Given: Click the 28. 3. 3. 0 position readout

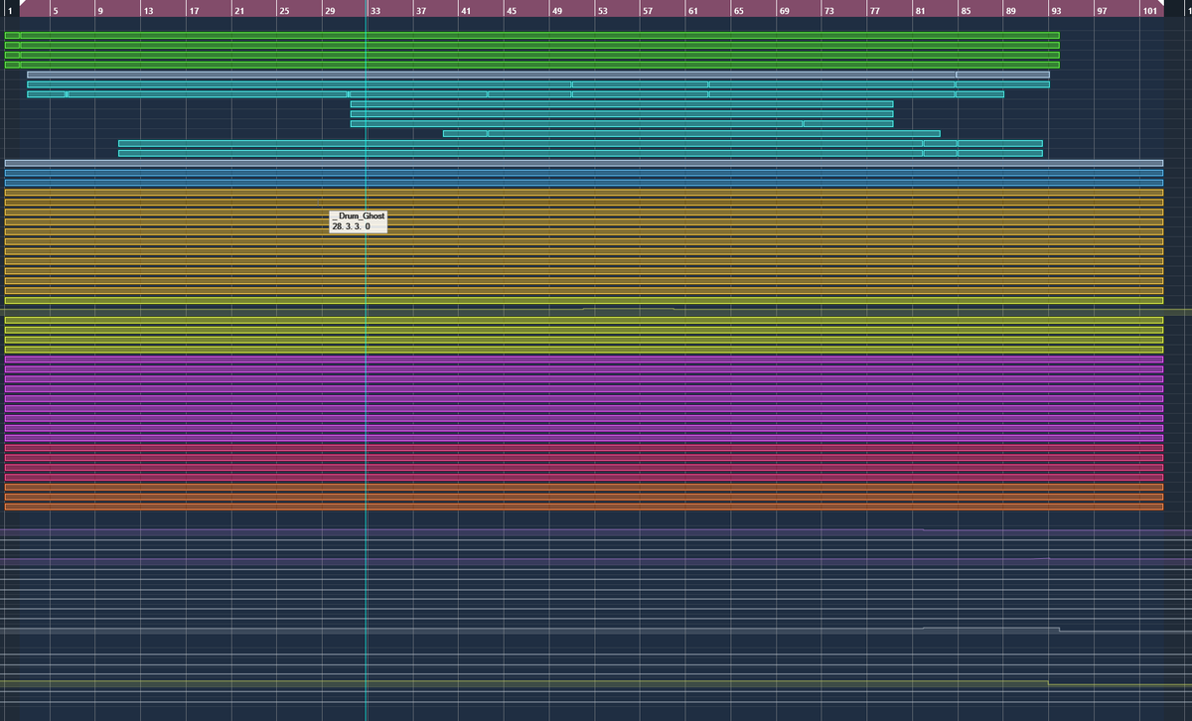Looking at the screenshot, I should coord(351,226).
